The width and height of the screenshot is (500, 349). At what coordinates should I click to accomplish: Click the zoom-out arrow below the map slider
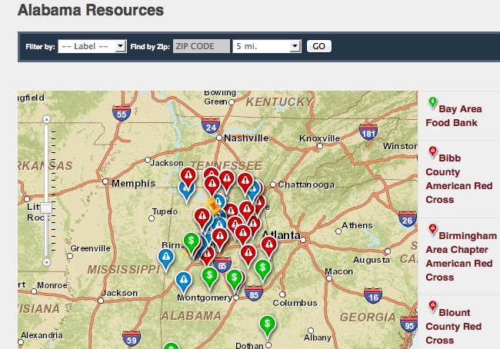46,261
